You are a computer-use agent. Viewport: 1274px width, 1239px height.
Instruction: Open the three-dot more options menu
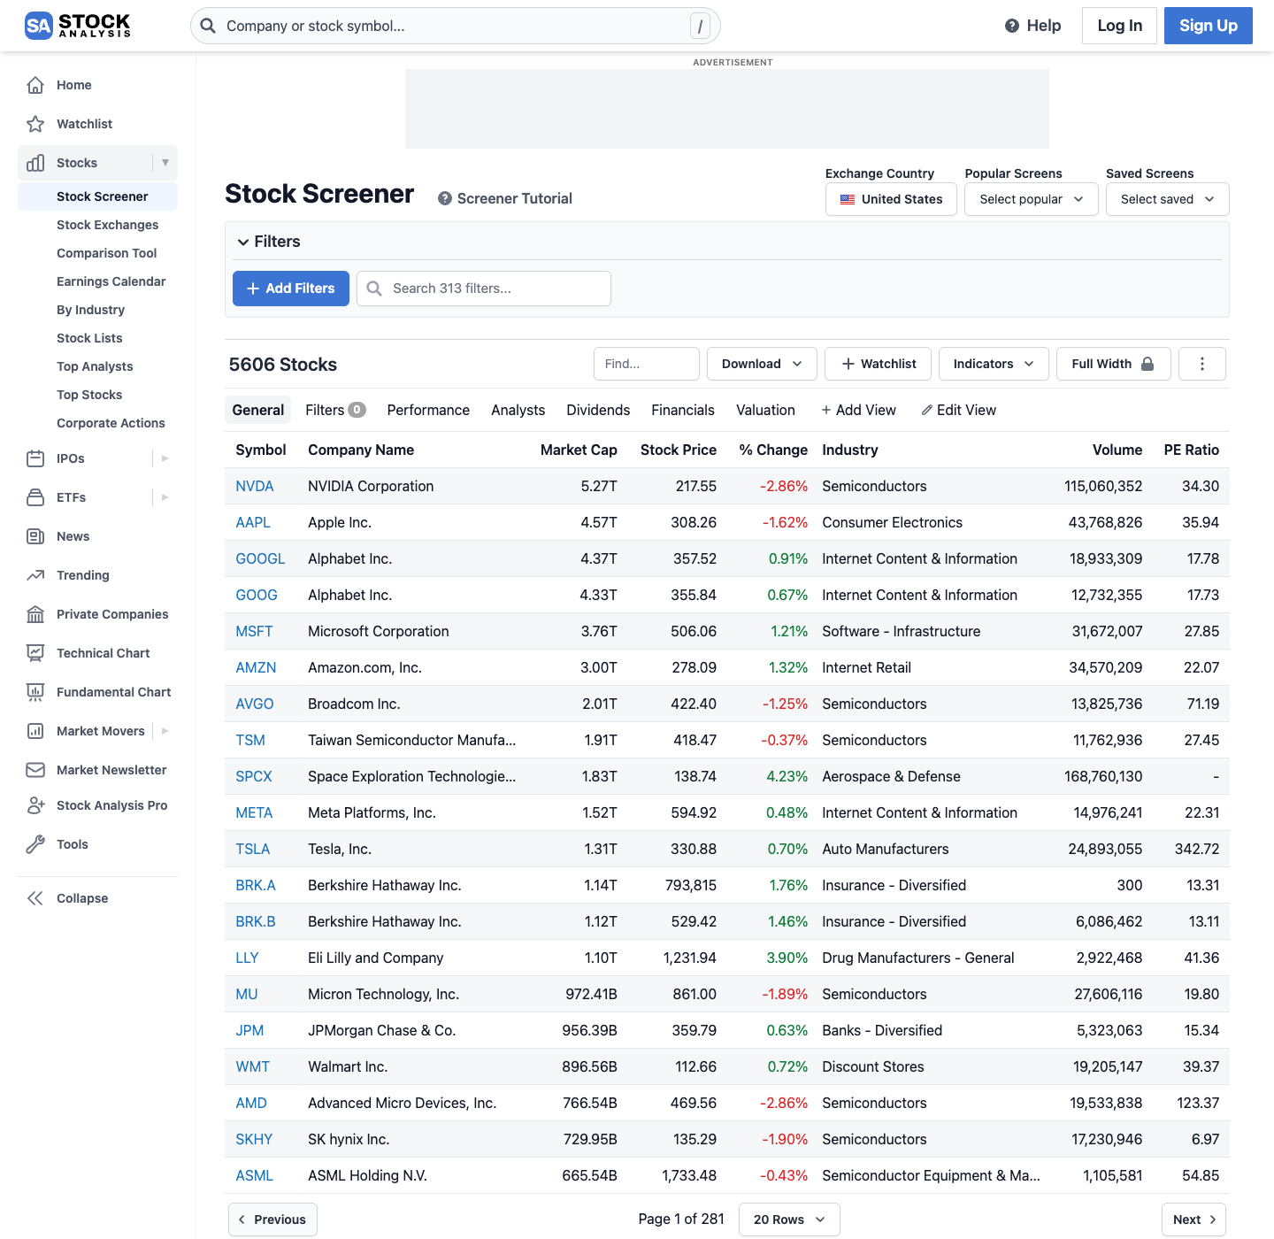[x=1202, y=364]
